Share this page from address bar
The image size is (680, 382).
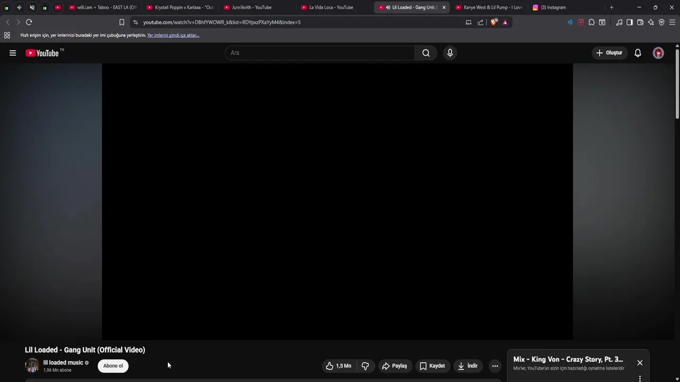pyautogui.click(x=481, y=22)
